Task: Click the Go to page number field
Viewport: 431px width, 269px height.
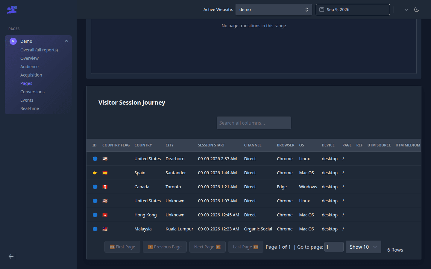Action: click(334, 247)
